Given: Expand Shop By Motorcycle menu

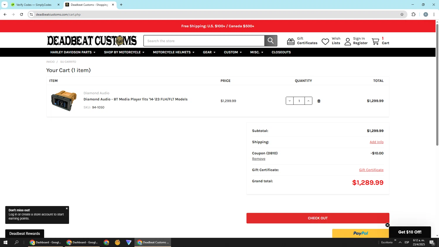Looking at the screenshot, I should tap(124, 52).
